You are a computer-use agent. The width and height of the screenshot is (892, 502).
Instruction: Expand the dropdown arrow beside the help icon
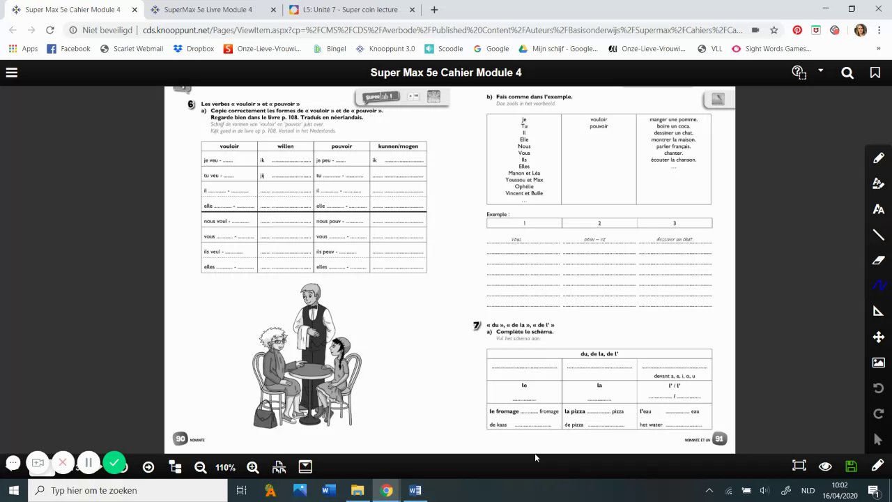pyautogui.click(x=821, y=70)
